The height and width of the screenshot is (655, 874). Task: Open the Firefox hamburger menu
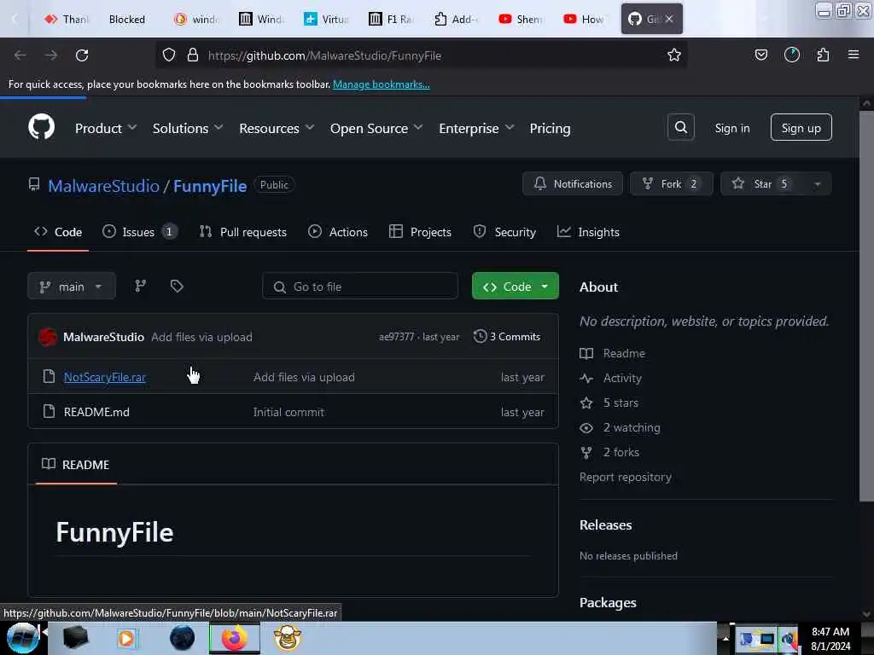tap(854, 55)
